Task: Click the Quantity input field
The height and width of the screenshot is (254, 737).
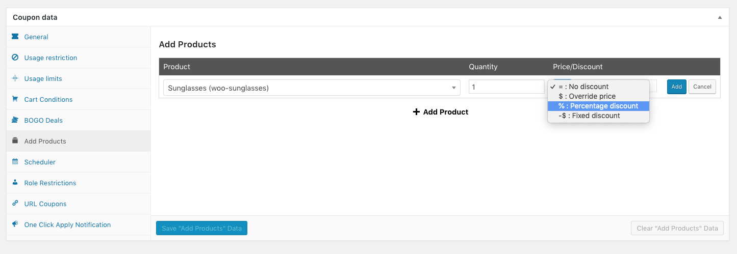Action: (x=506, y=87)
